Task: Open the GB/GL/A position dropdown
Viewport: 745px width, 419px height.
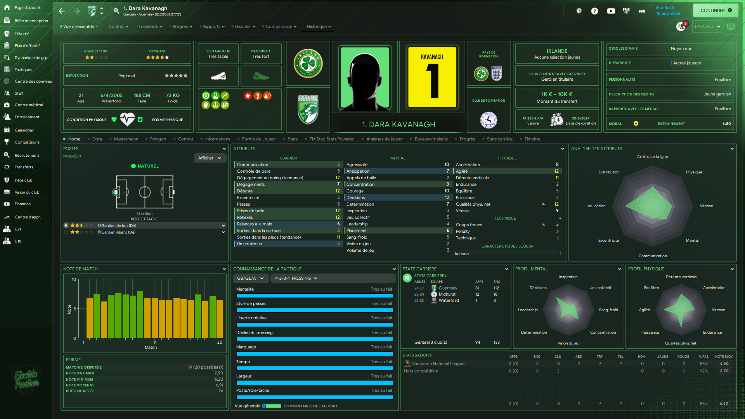Action: (x=250, y=278)
